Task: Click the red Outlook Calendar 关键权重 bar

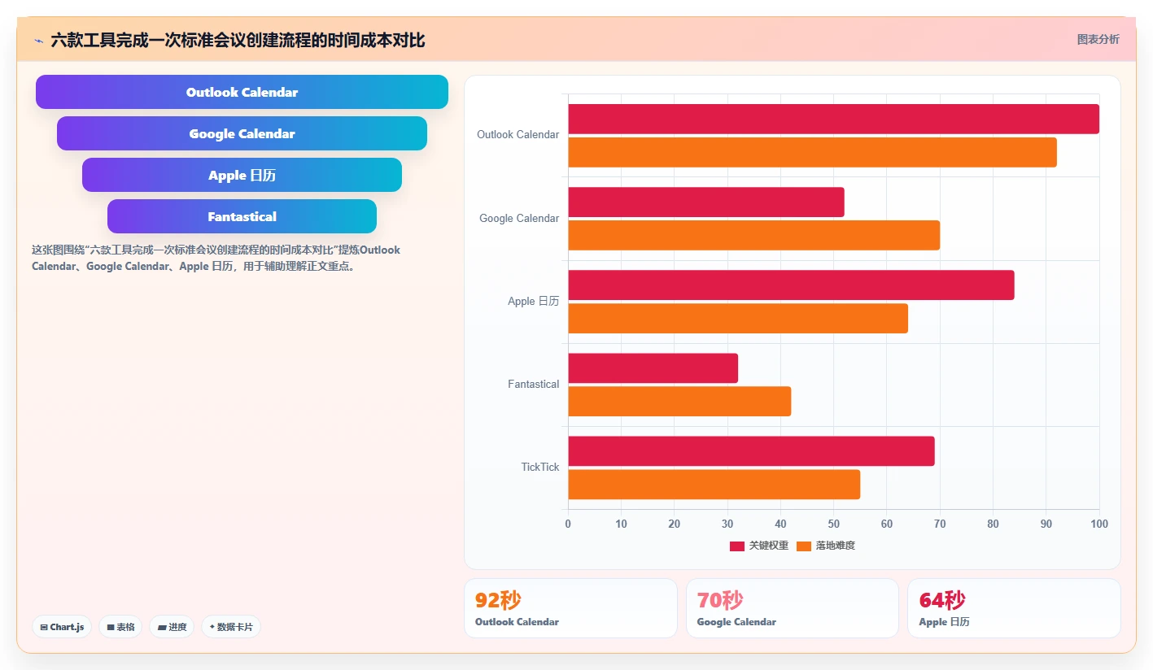Action: 833,119
